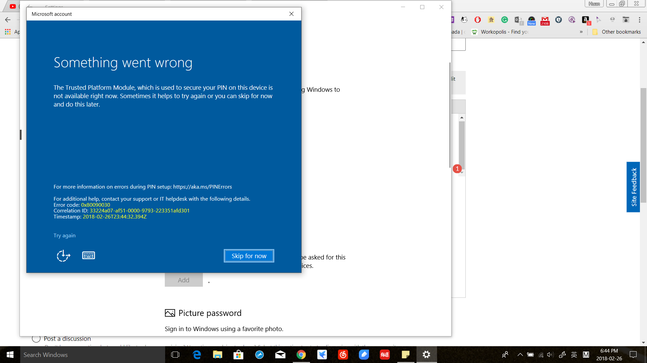Open the Site Feedback side tab
This screenshot has width=647, height=363.
[633, 187]
